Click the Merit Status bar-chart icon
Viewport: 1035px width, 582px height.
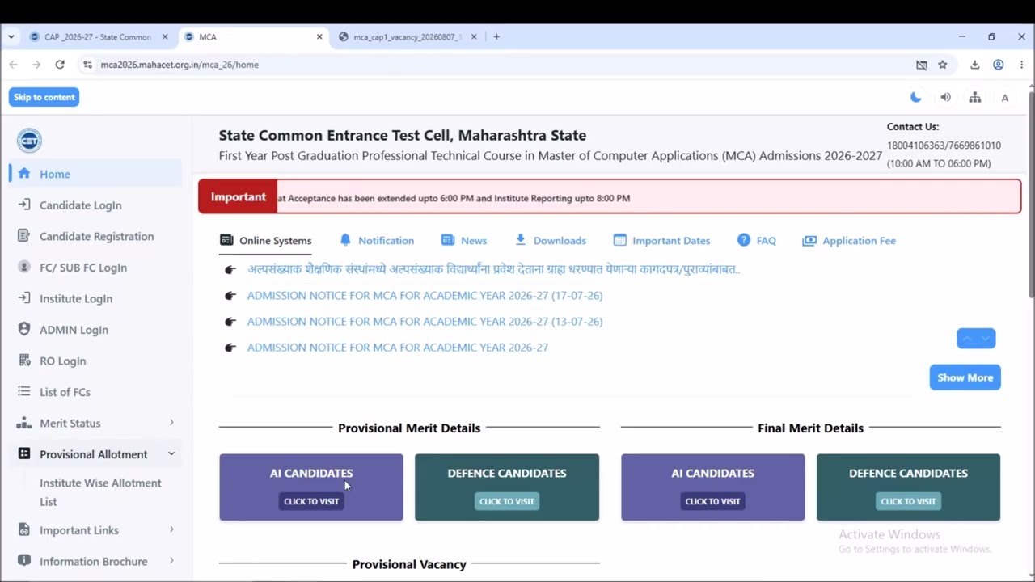coord(24,423)
